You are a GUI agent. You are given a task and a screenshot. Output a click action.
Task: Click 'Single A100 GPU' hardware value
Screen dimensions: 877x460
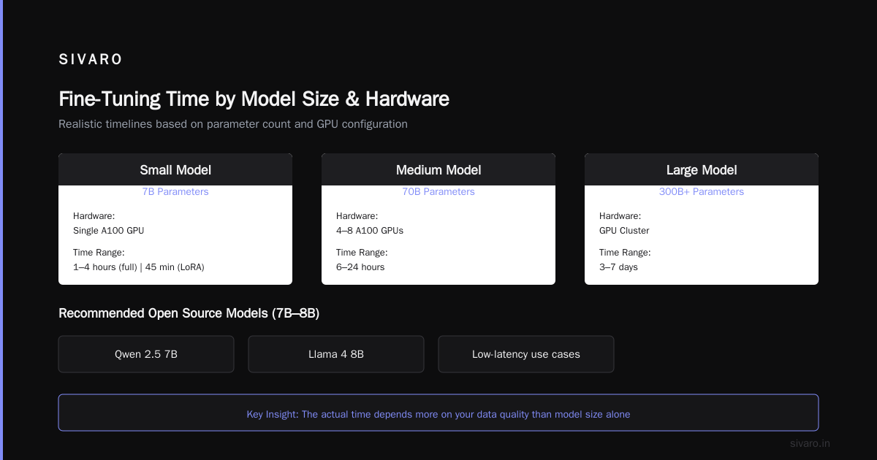click(109, 231)
